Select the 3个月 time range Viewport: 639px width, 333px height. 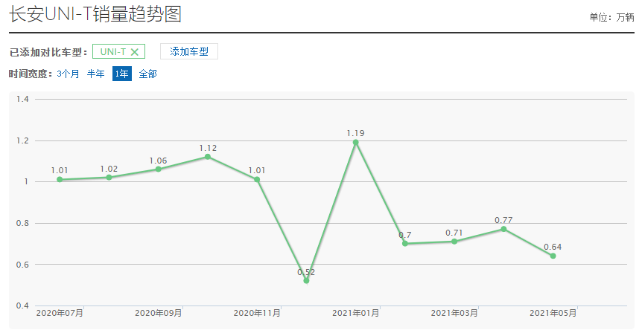pos(68,74)
